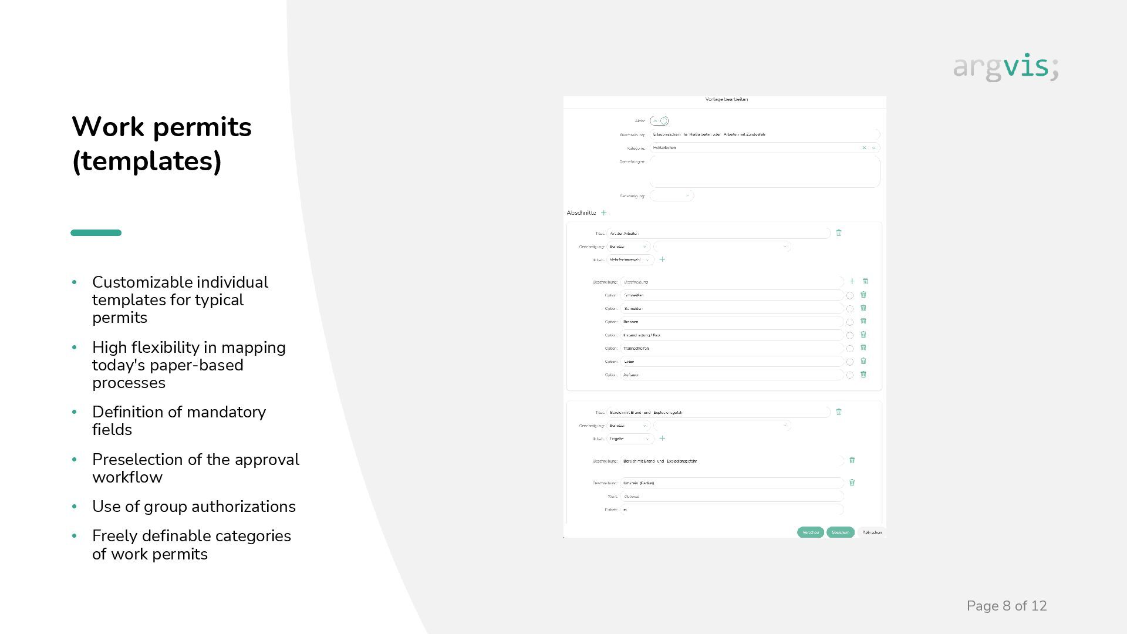Click the Anmerkungen text area
This screenshot has width=1127, height=634.
(764, 171)
